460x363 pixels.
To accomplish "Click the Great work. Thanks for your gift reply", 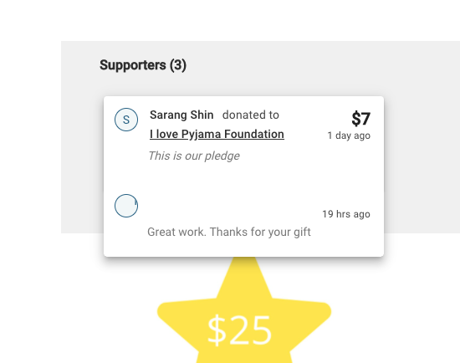I will (229, 232).
